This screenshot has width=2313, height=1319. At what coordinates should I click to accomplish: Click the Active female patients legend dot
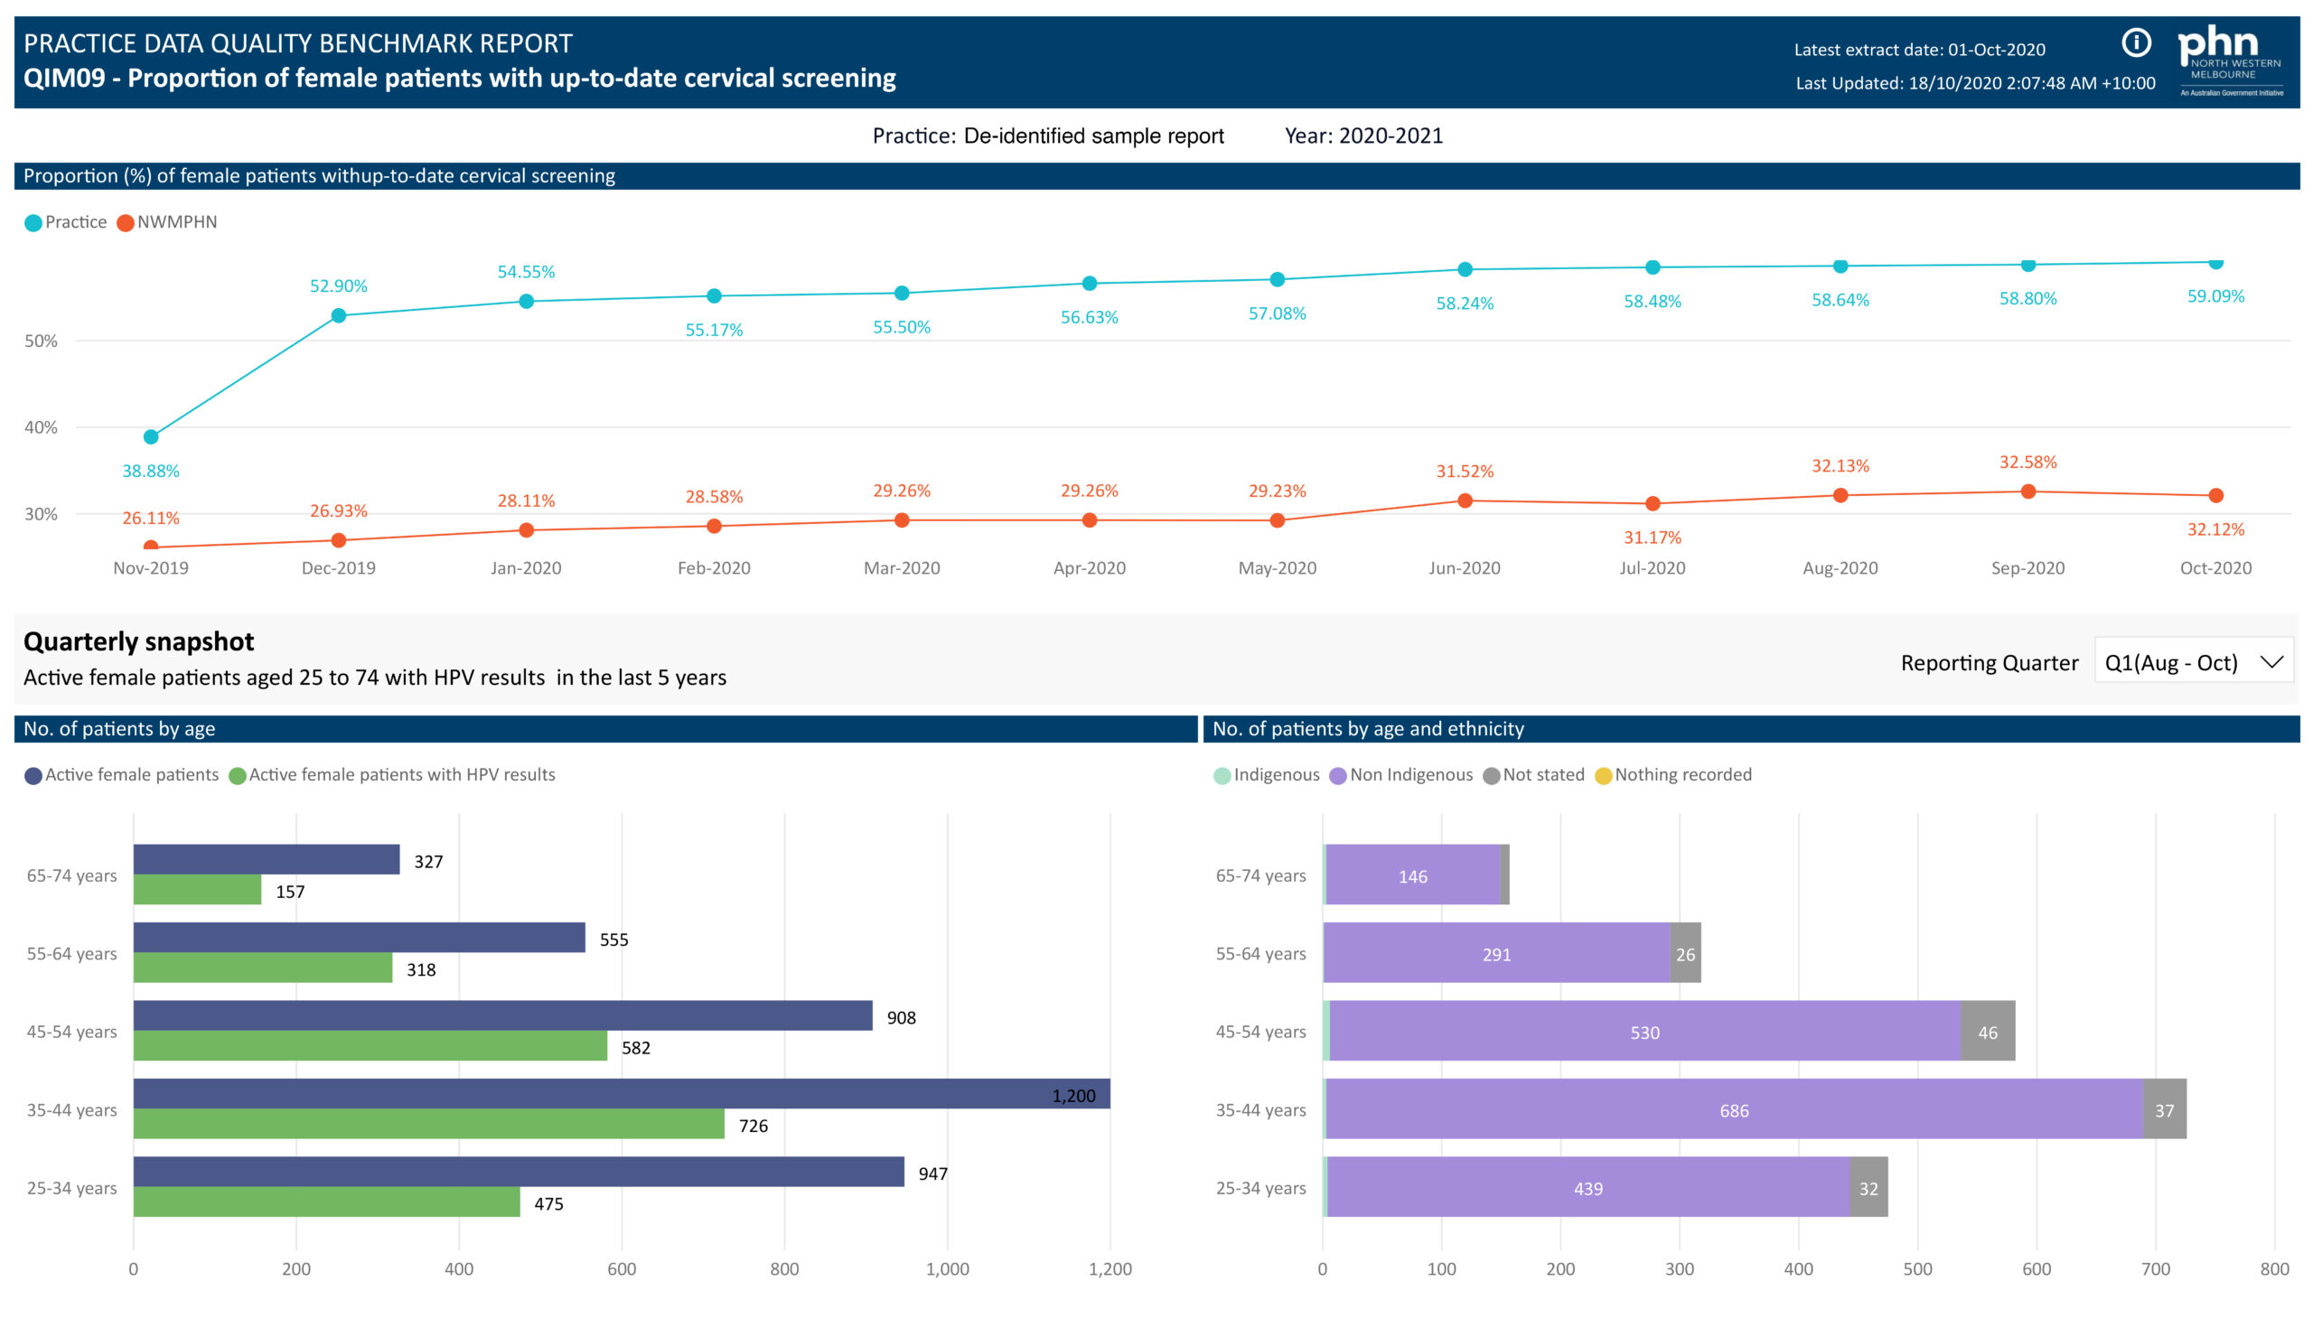click(33, 775)
